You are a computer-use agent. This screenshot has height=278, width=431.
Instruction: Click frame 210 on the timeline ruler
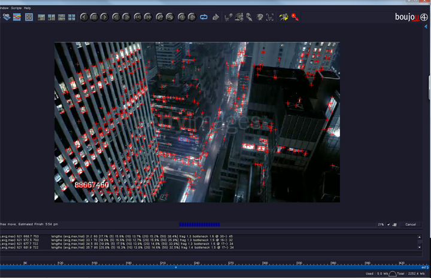tap(163, 263)
